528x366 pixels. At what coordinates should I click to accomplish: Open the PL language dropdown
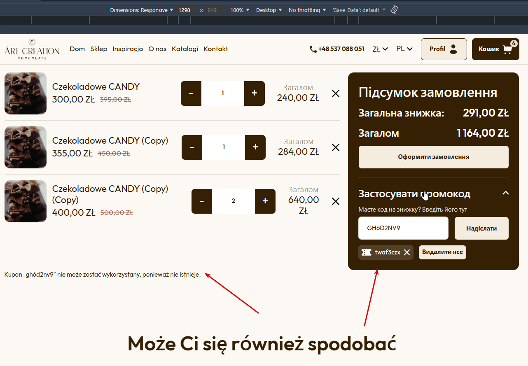click(404, 49)
